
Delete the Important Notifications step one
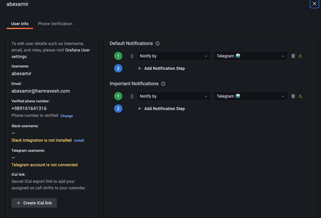(293, 96)
